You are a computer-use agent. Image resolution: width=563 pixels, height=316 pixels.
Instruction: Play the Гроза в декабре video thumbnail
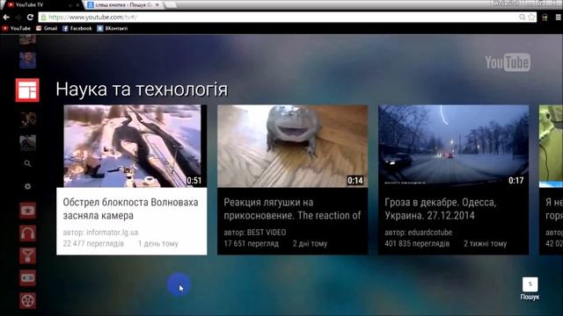tap(454, 146)
